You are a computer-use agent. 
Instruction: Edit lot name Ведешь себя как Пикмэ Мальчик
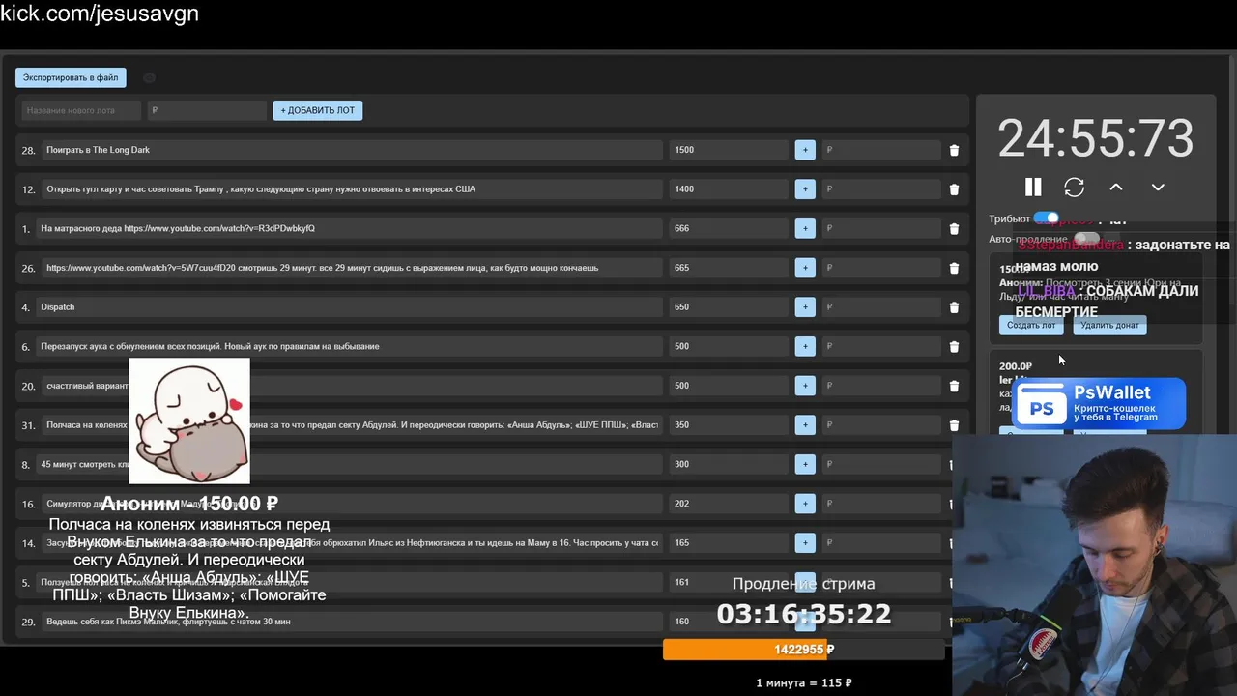[352, 622]
